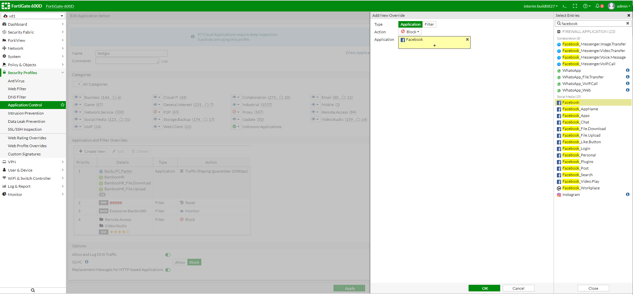Open the help question mark menu

[x=587, y=6]
